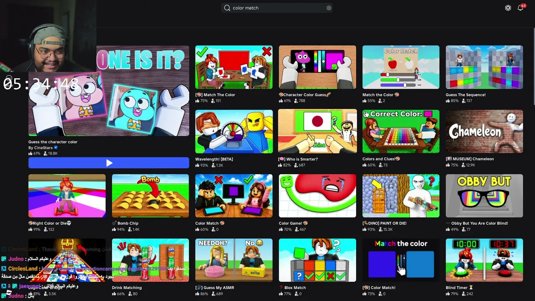Open the Colors and Clues! thumbnail

(x=401, y=132)
